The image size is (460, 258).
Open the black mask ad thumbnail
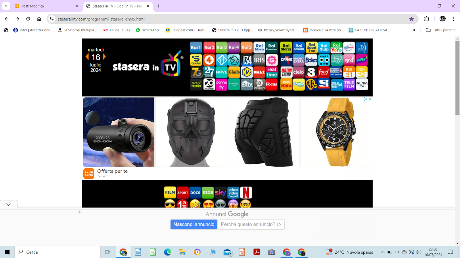coord(191,132)
